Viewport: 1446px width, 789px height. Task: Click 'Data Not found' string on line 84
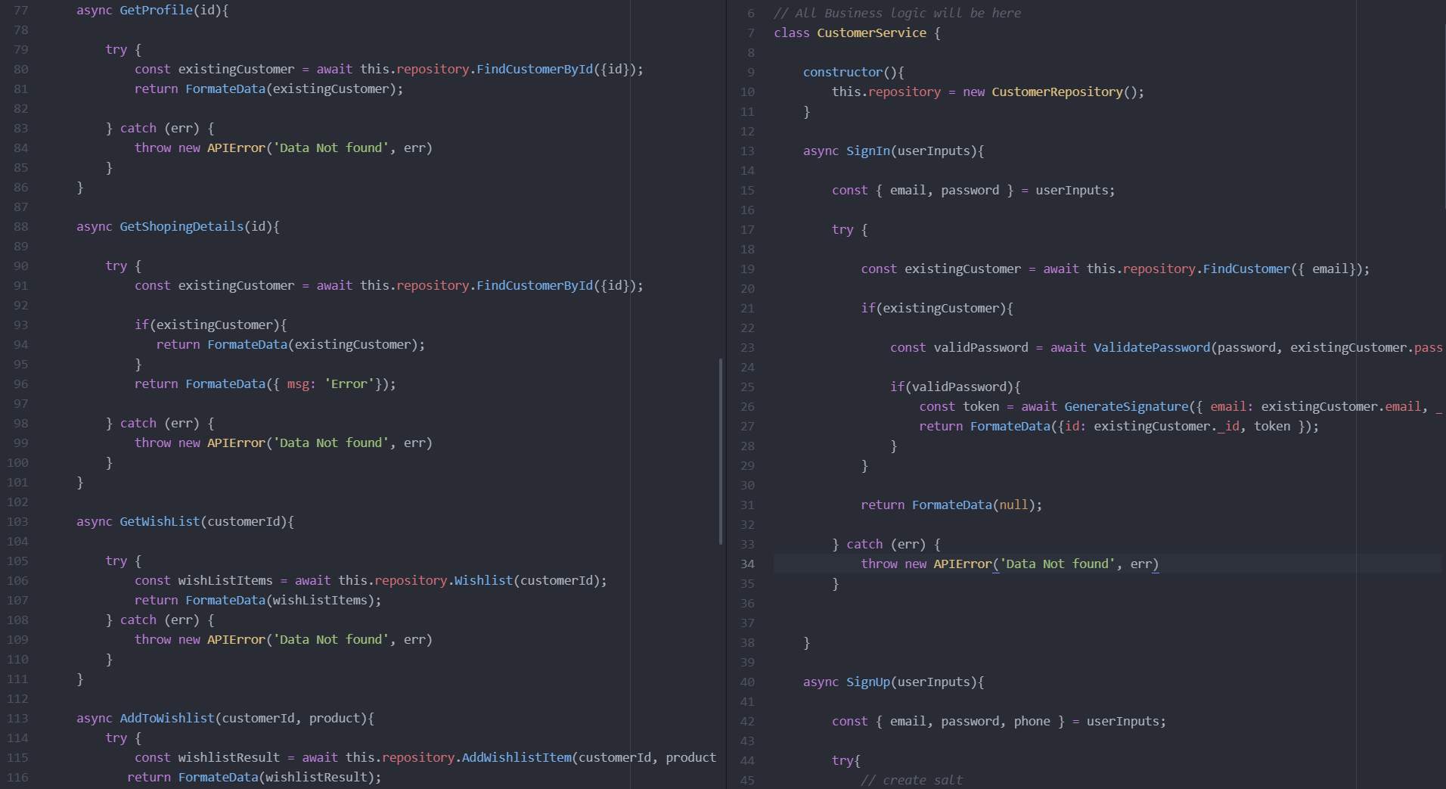coord(331,148)
